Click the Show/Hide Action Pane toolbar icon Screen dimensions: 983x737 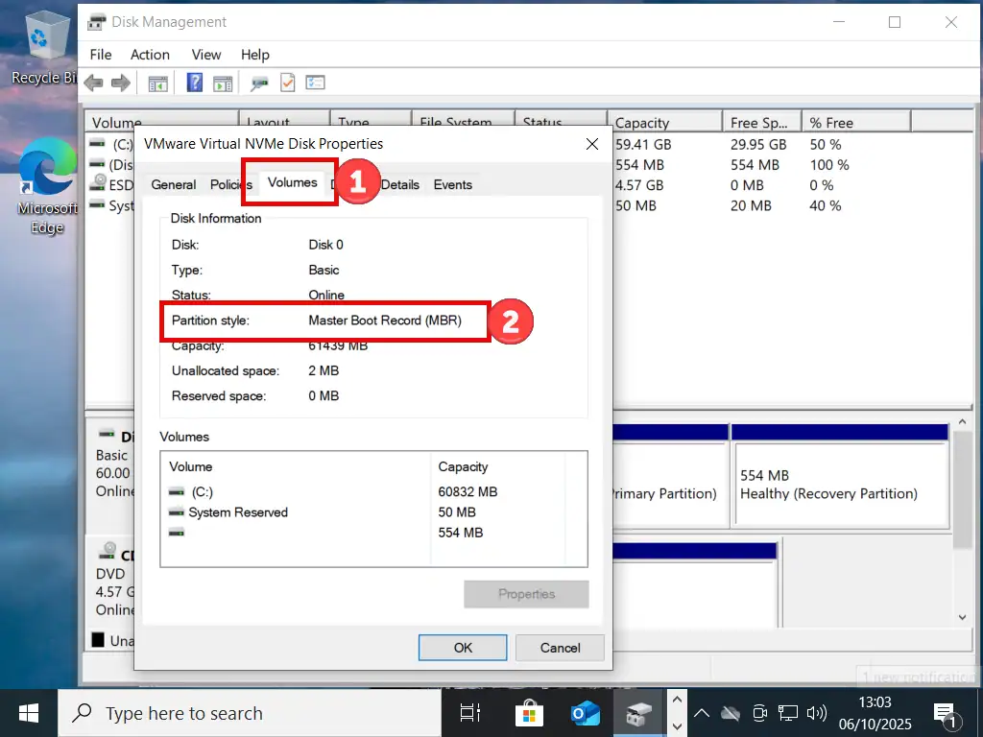click(223, 83)
